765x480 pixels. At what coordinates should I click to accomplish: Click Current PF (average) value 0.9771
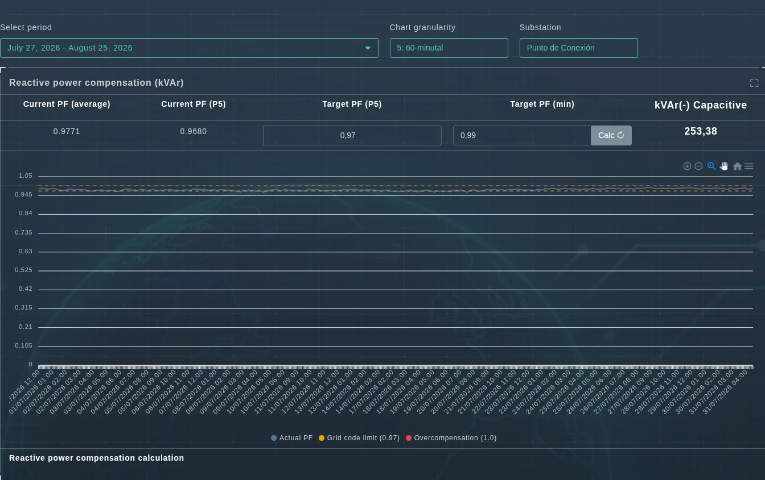[x=67, y=131]
